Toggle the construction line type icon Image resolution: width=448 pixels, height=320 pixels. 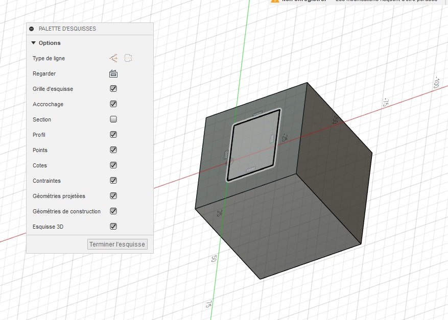coord(113,58)
